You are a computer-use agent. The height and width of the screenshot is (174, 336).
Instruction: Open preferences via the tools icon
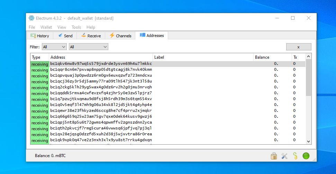(284, 156)
